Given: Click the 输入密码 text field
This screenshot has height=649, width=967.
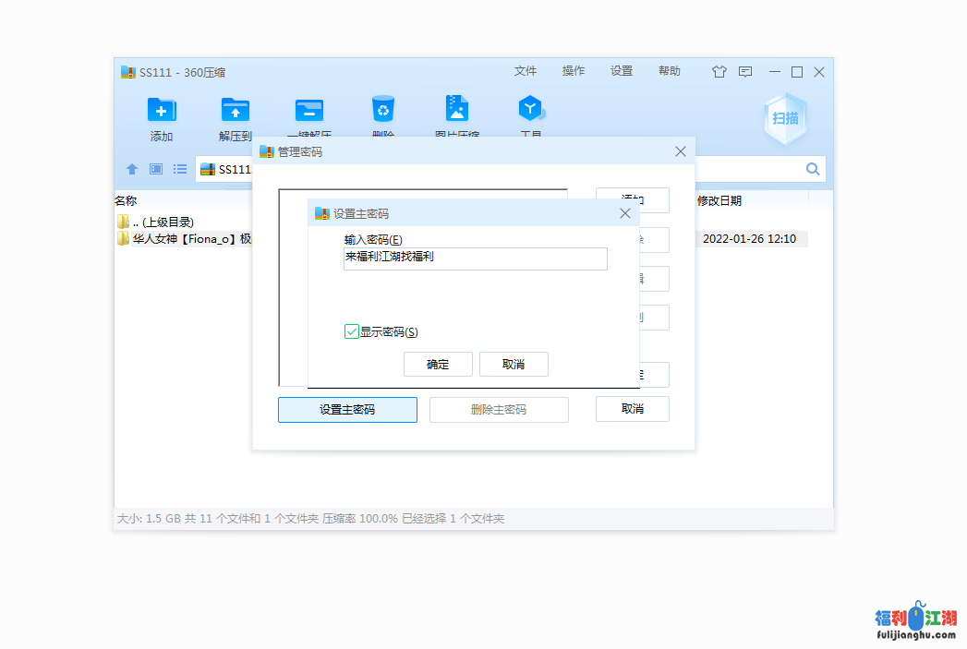Looking at the screenshot, I should pos(475,258).
